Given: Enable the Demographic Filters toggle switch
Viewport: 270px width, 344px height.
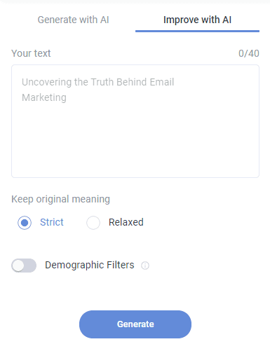Looking at the screenshot, I should pos(24,266).
